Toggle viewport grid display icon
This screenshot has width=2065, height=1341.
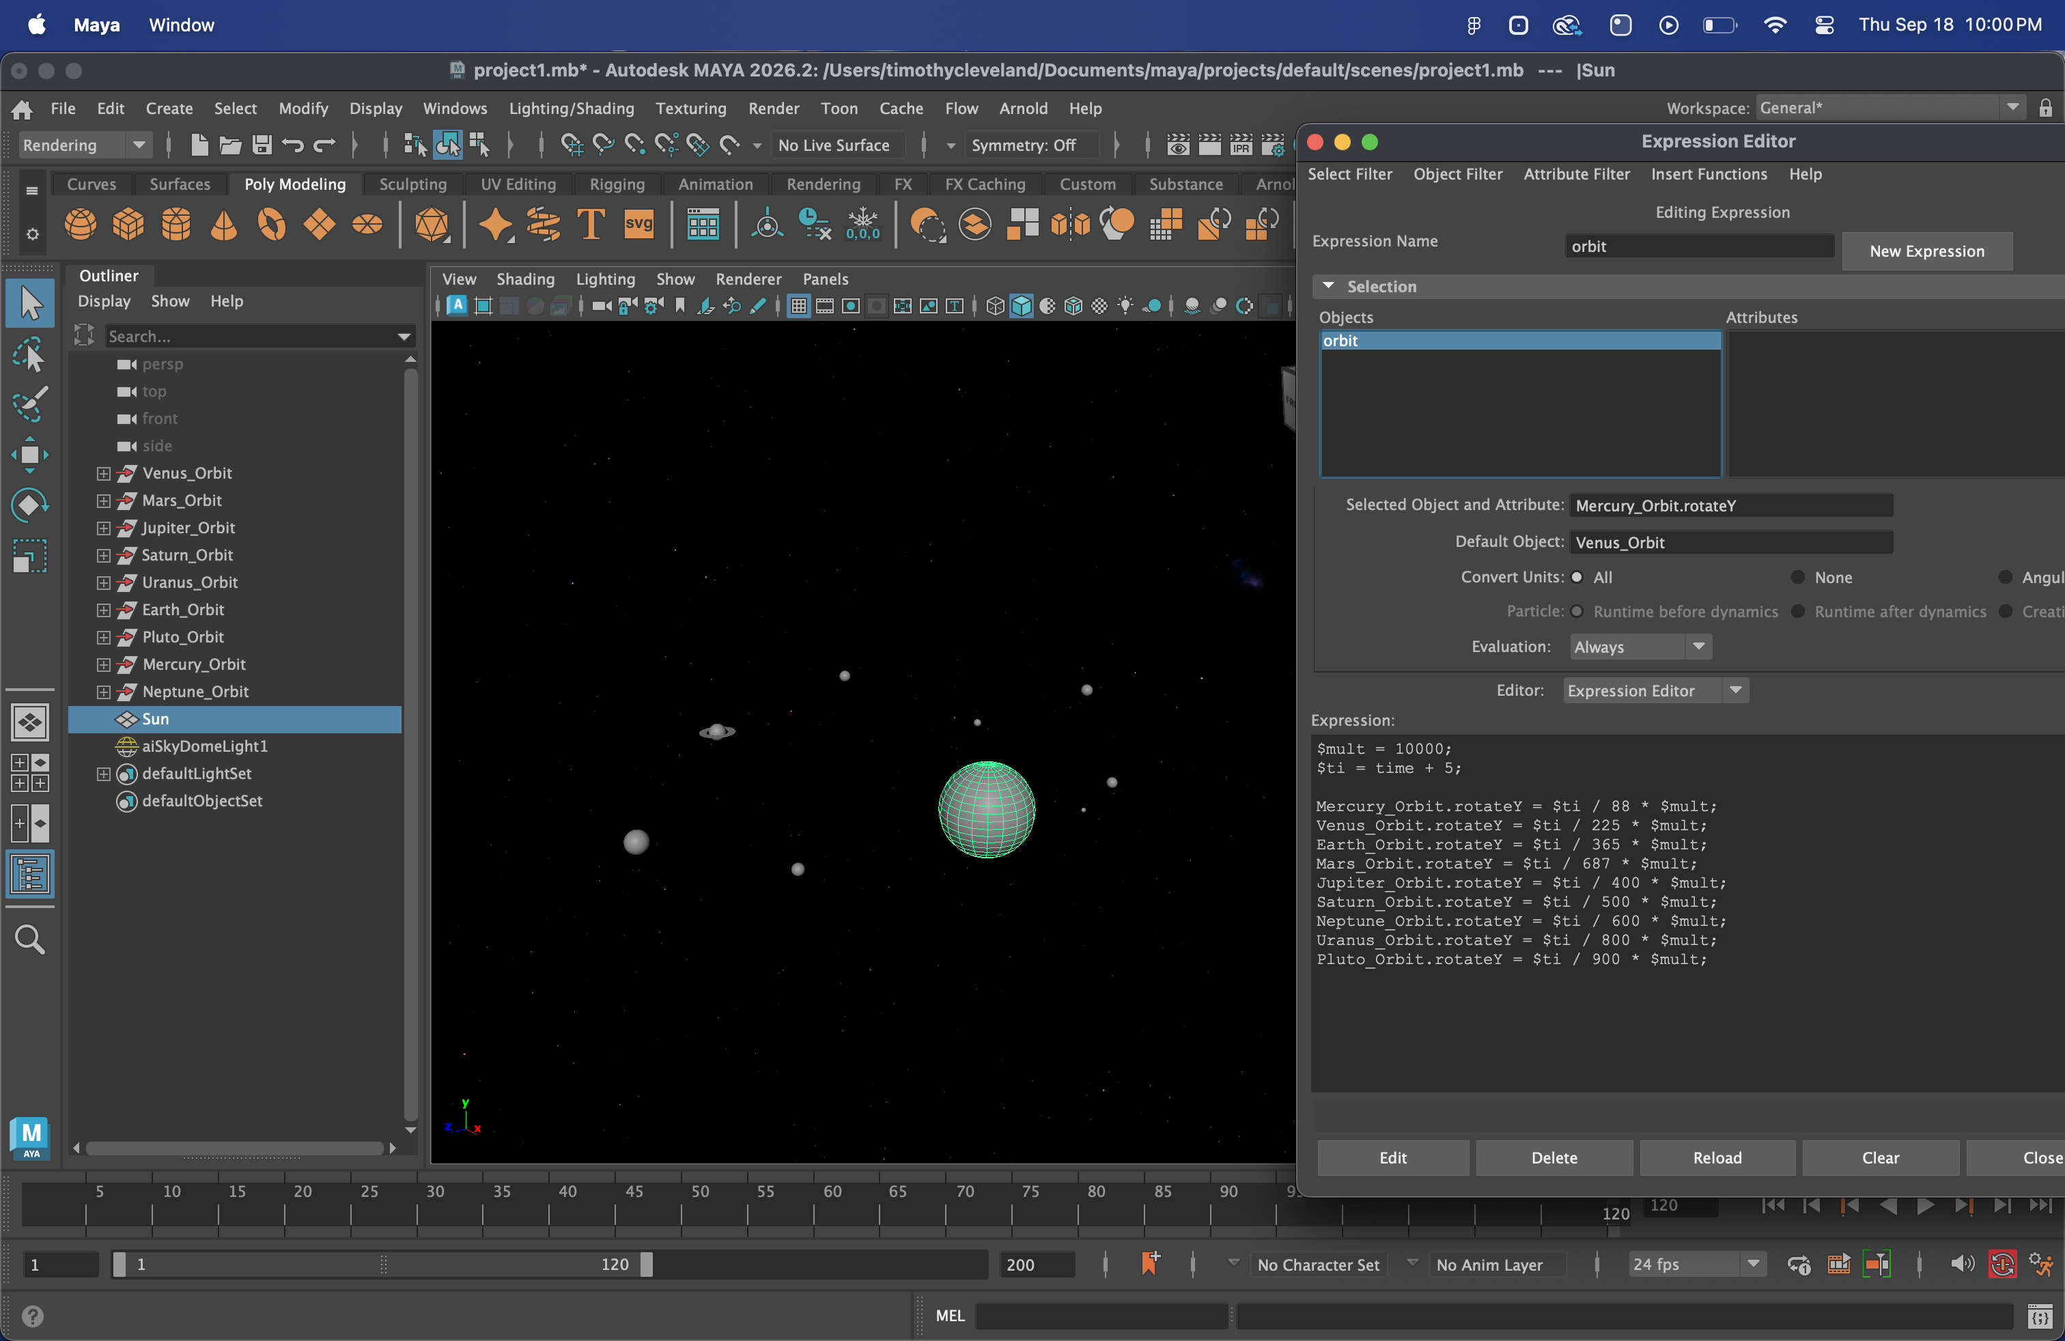tap(798, 305)
